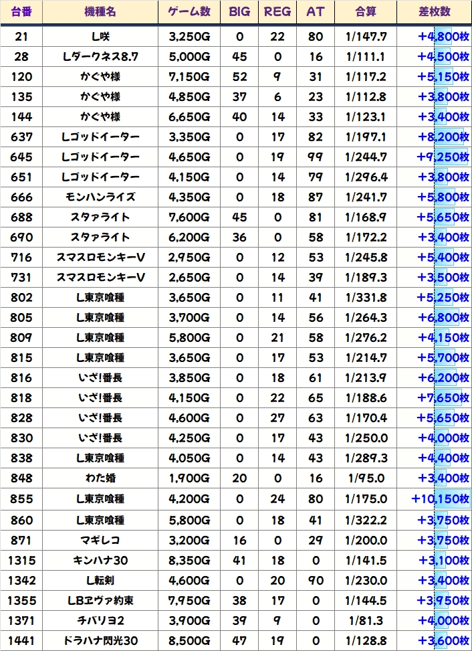Click the ゲーム数 column header

pyautogui.click(x=189, y=11)
